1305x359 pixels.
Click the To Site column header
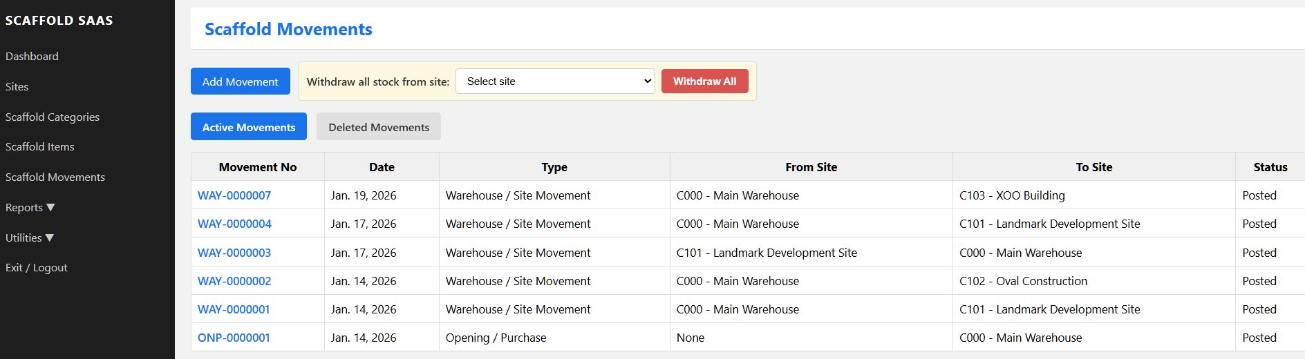pyautogui.click(x=1094, y=167)
